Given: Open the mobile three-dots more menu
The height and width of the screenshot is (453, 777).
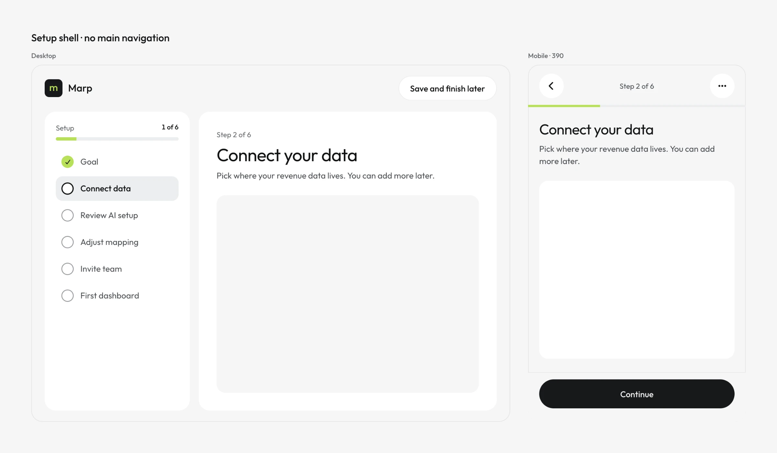Looking at the screenshot, I should (722, 86).
